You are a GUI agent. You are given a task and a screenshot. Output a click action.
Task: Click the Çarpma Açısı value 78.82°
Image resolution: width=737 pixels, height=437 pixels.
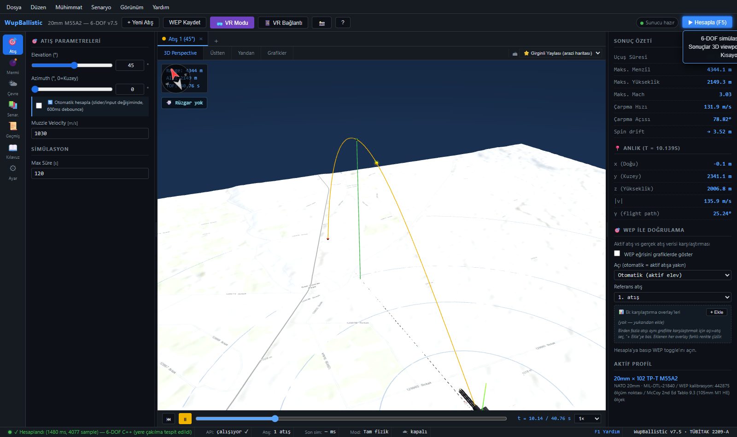coord(722,119)
